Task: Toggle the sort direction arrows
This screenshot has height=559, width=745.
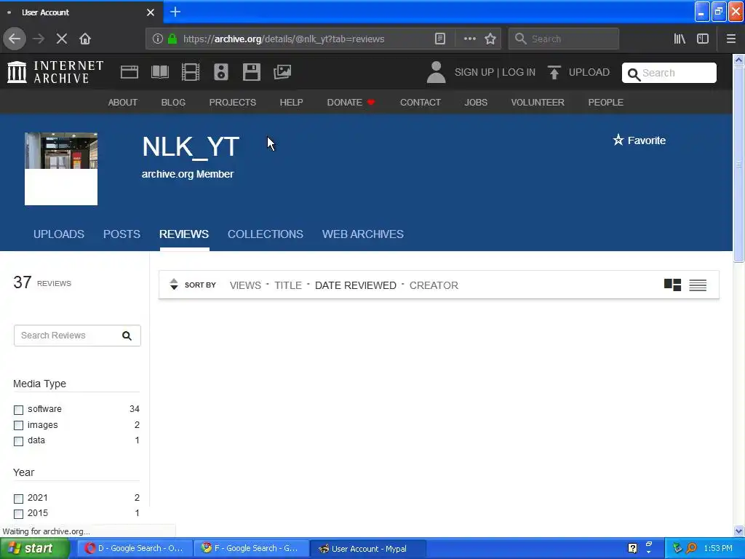Action: [174, 285]
